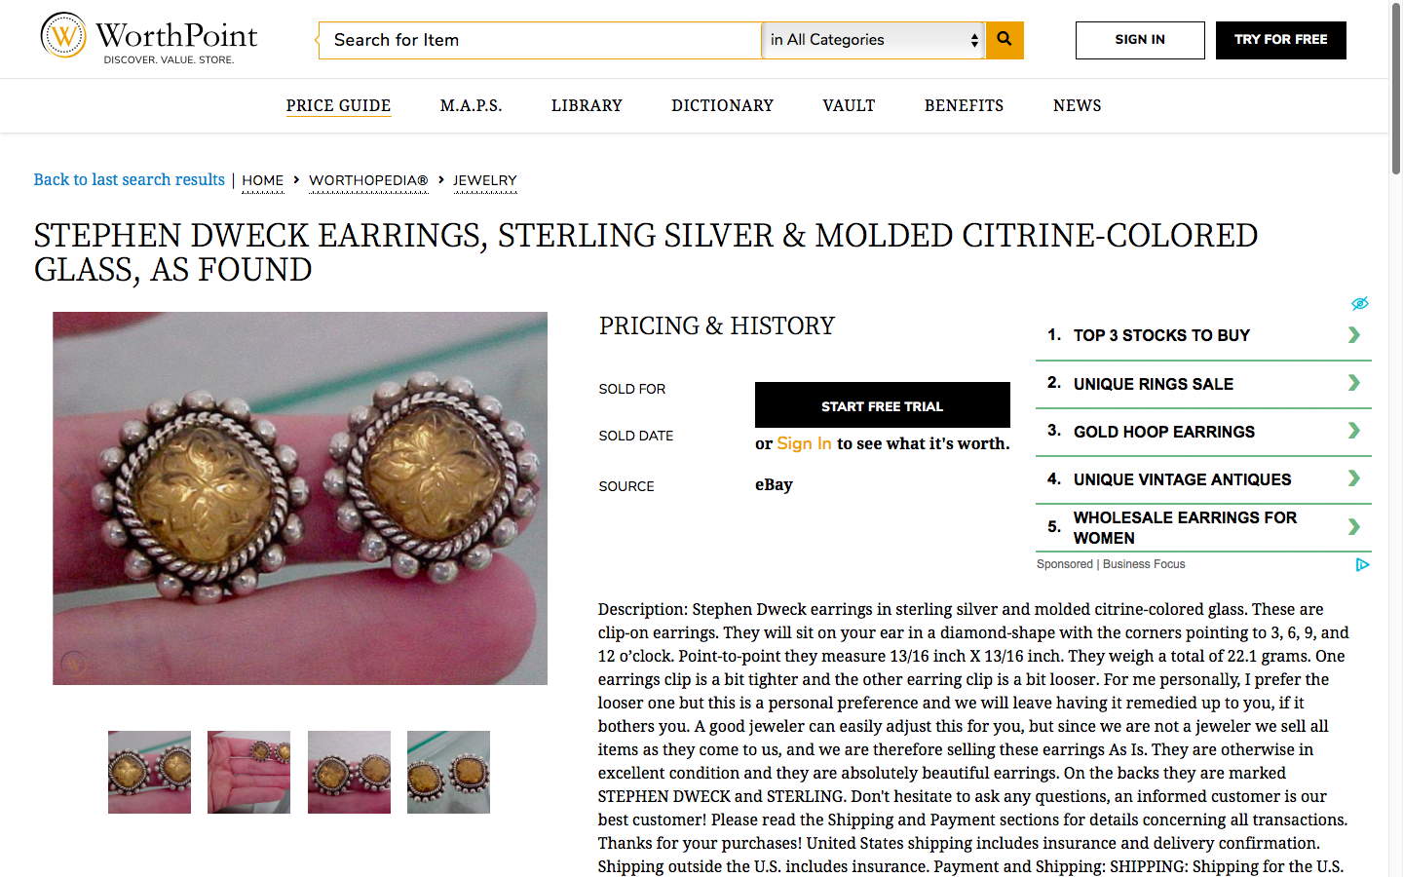The width and height of the screenshot is (1403, 877).
Task: Click the AdChoices triangle icon
Action: pyautogui.click(x=1362, y=564)
